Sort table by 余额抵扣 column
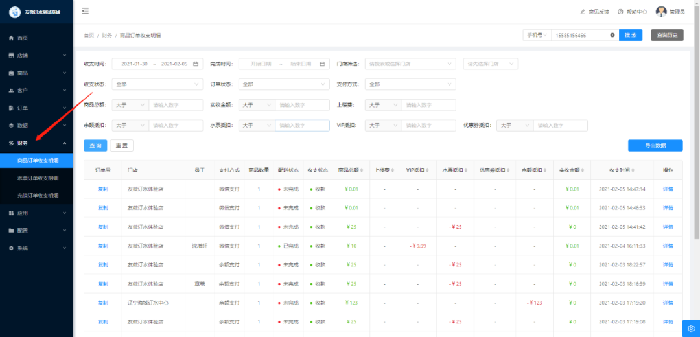Viewport: 700px width, 337px height. (546, 170)
